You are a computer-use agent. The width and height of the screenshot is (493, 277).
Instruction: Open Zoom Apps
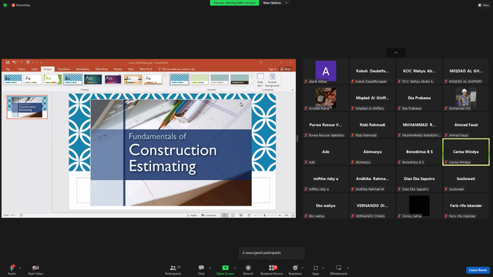316,269
